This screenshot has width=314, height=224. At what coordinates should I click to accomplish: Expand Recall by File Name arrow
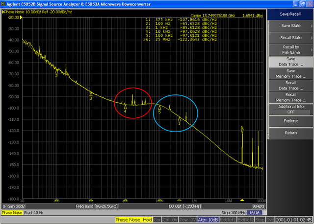point(312,50)
